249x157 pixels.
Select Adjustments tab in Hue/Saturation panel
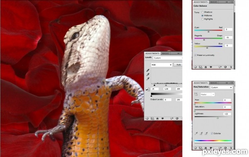tap(200, 83)
